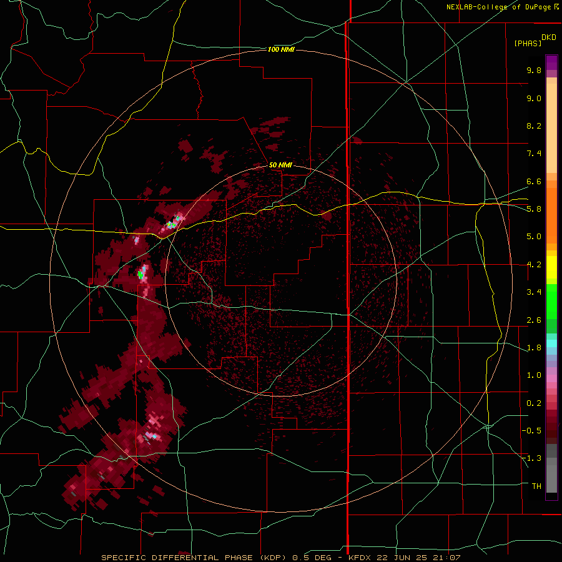
Task: Select the 4.2 value on the scale
Action: pyautogui.click(x=534, y=265)
